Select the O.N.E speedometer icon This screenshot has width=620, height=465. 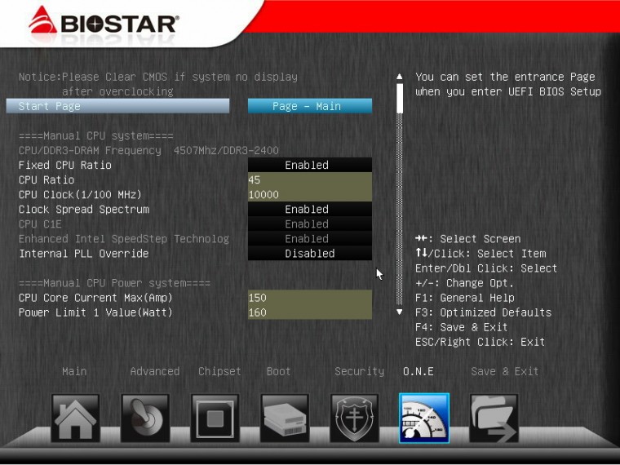click(x=424, y=418)
